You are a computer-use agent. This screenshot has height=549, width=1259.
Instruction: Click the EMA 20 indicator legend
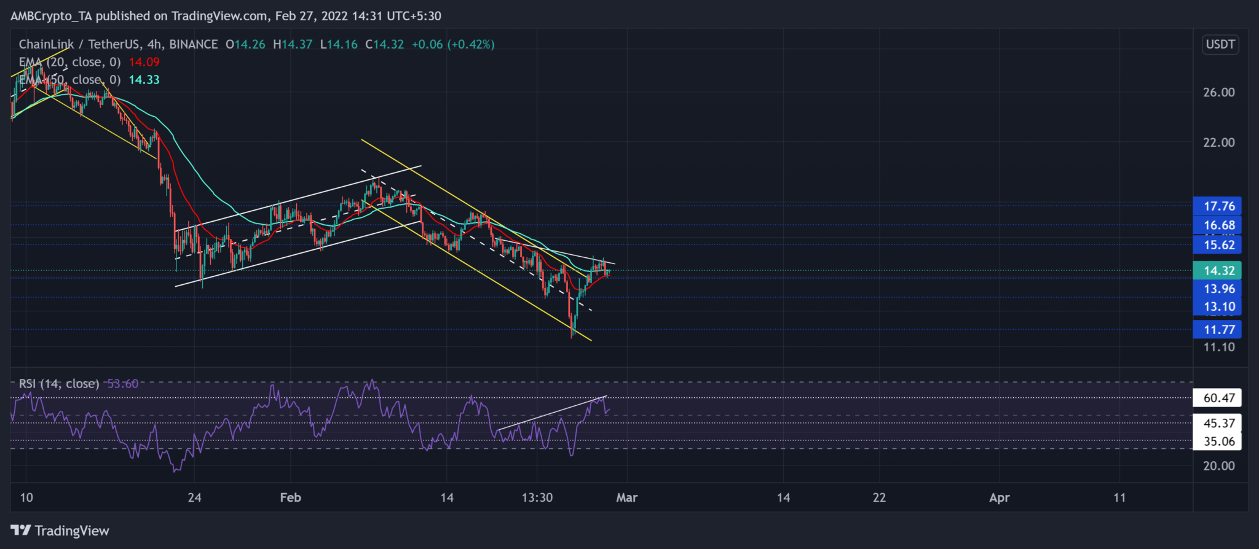(70, 62)
